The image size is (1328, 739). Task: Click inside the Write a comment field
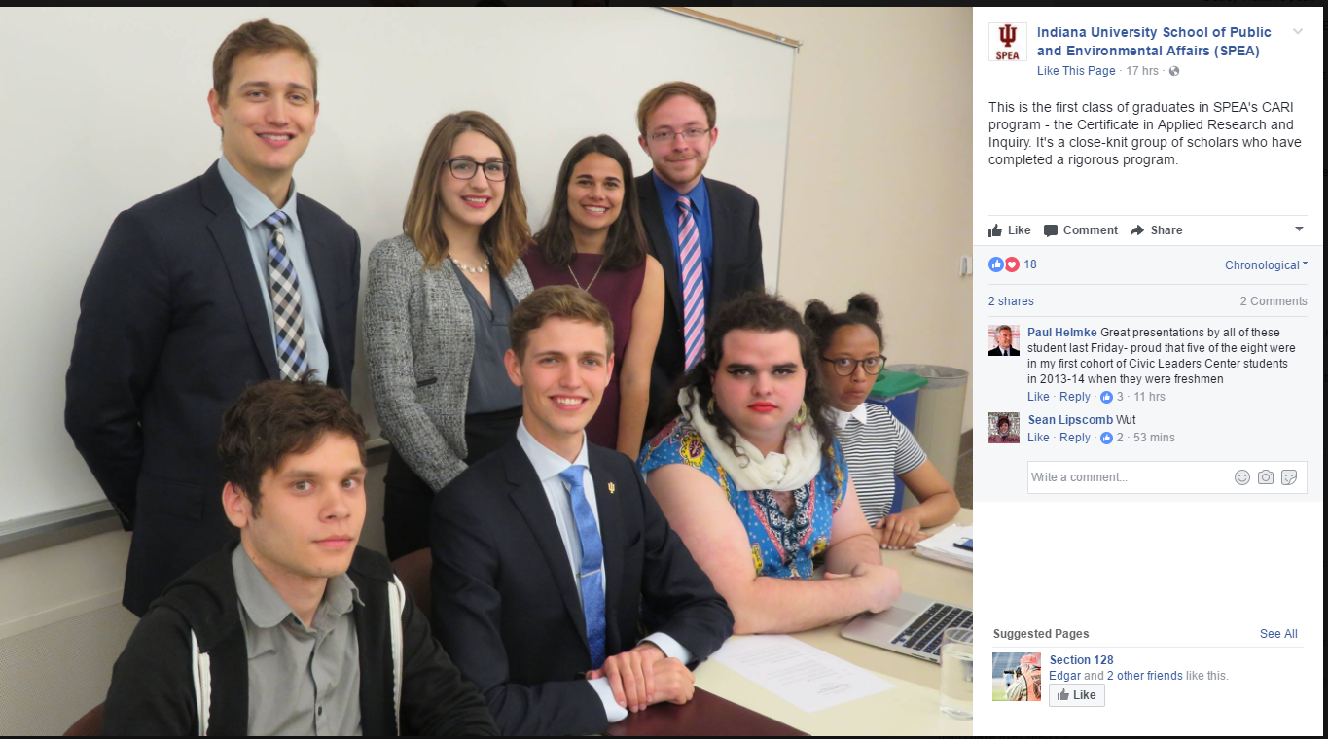click(x=1130, y=477)
